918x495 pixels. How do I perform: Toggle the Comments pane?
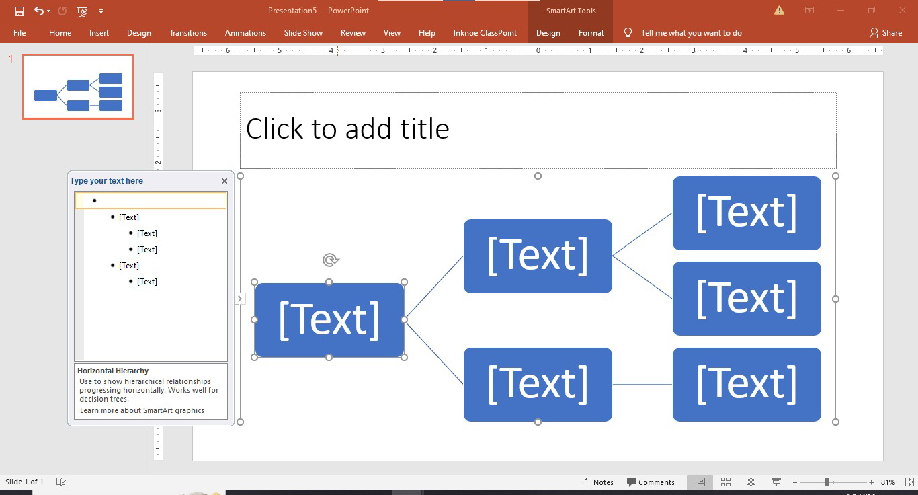pyautogui.click(x=651, y=482)
